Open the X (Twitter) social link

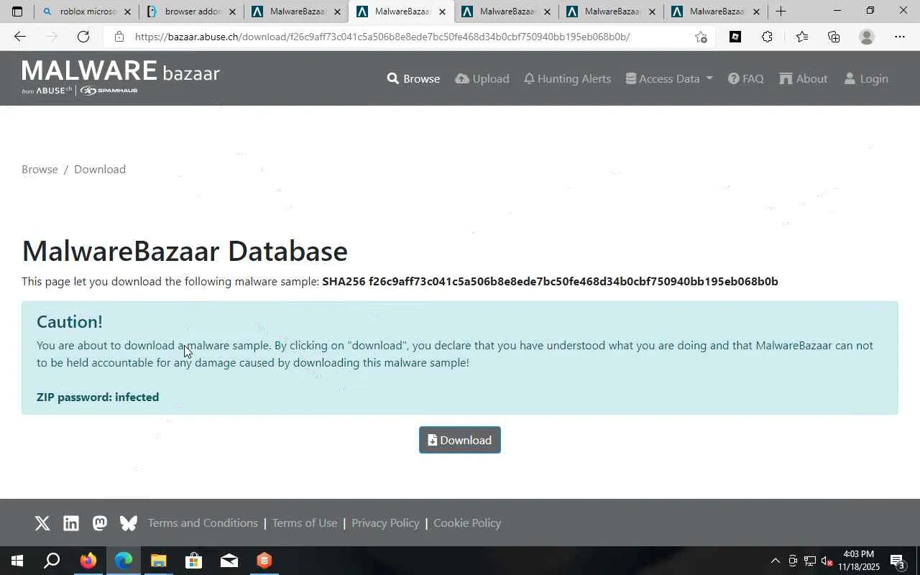click(x=42, y=523)
